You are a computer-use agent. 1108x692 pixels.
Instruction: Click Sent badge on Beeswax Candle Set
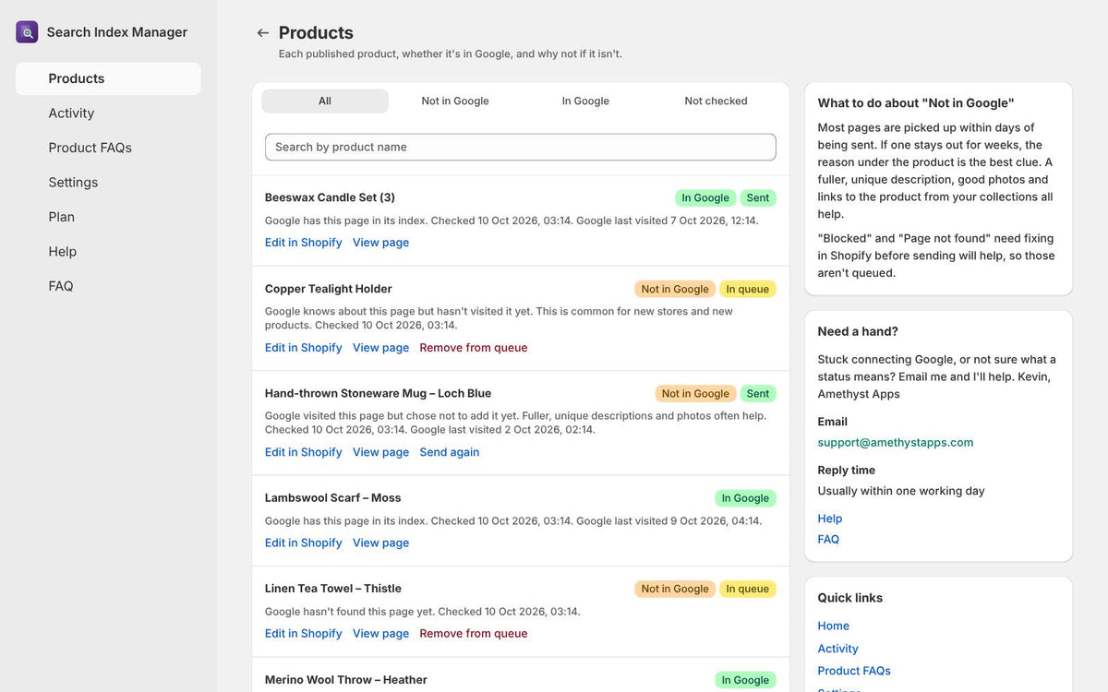[x=758, y=198]
